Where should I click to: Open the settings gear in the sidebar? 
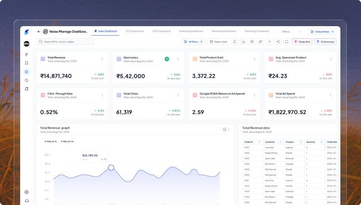click(27, 192)
